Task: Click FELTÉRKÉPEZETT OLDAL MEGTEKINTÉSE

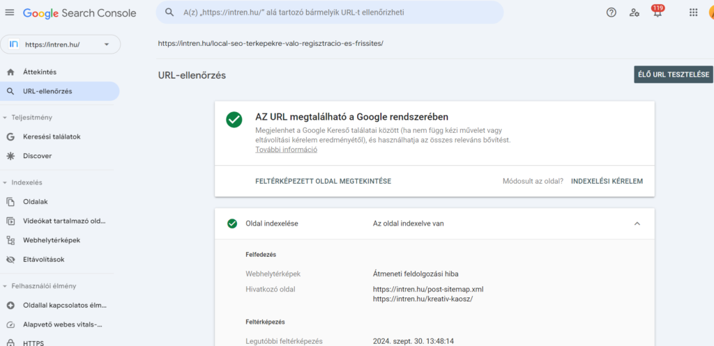Action: click(x=324, y=181)
